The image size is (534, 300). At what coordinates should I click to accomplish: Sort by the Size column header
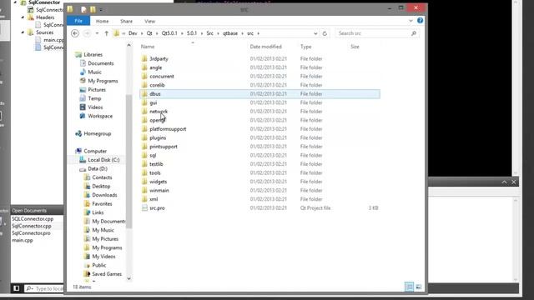[355, 47]
